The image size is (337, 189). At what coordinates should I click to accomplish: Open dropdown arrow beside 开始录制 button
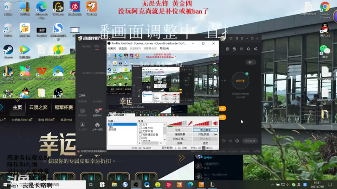pos(216,134)
